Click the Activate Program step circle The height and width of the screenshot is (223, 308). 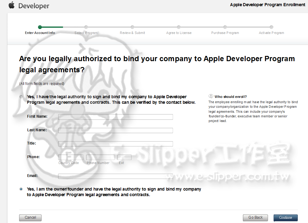click(x=271, y=27)
